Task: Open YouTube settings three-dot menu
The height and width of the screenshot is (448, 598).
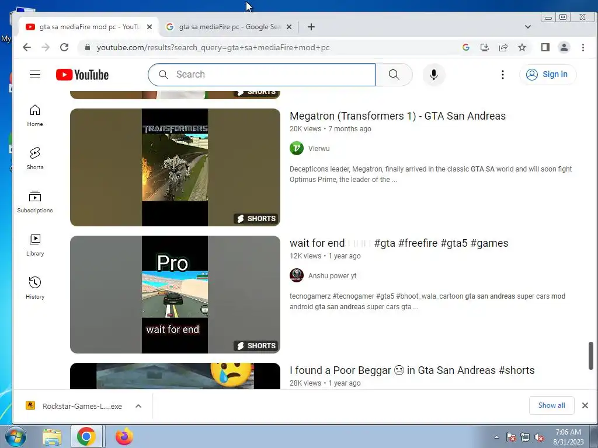Action: point(503,75)
